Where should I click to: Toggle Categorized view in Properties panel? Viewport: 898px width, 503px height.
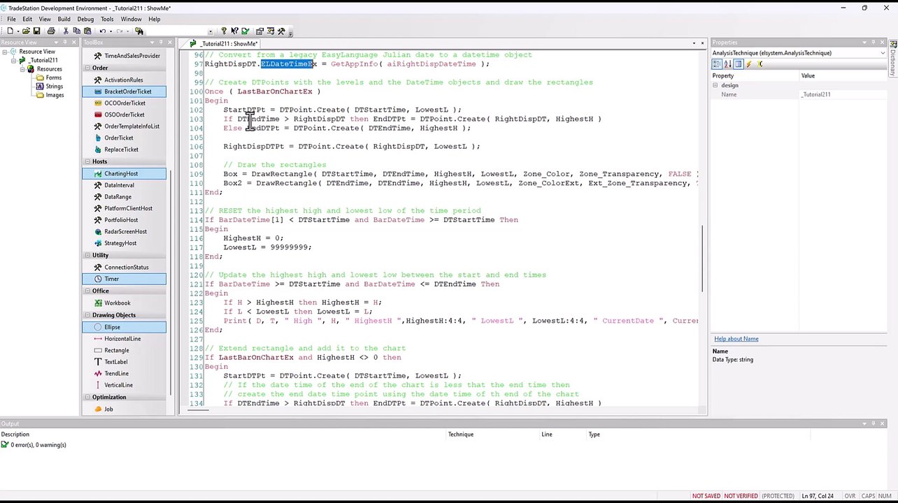point(717,64)
